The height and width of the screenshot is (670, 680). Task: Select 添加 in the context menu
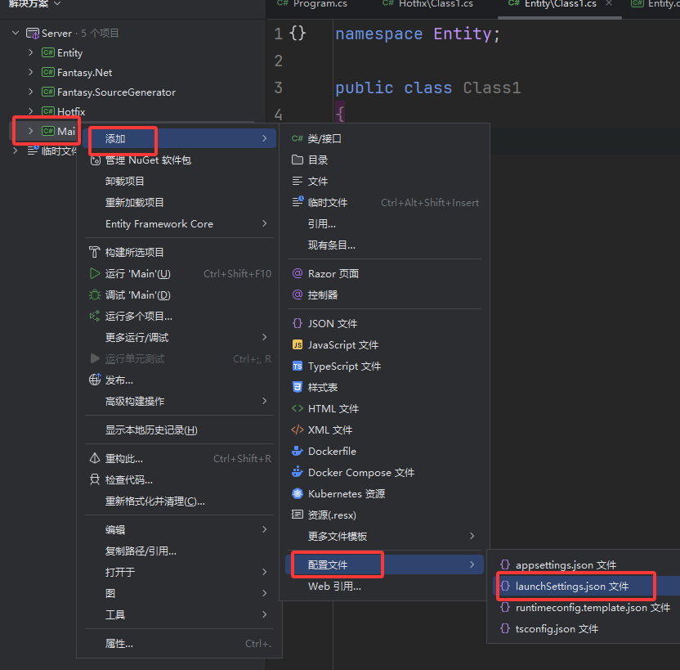tap(180, 138)
